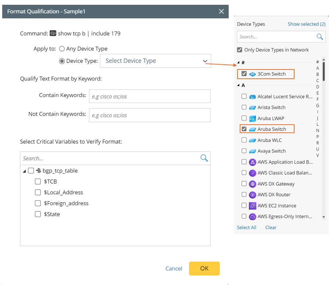332x285 pixels.
Task: Click the 3Com Switch device icon
Action: pyautogui.click(x=252, y=74)
